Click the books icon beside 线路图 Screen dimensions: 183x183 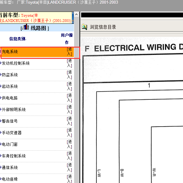26,27
